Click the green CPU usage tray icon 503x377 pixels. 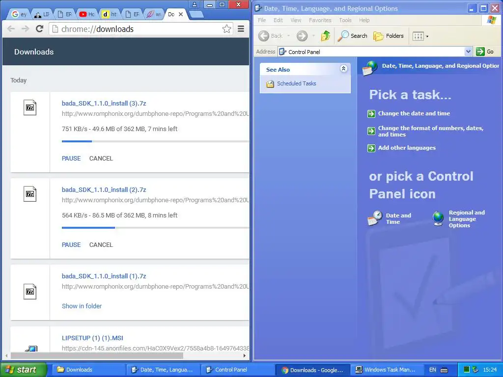click(467, 370)
